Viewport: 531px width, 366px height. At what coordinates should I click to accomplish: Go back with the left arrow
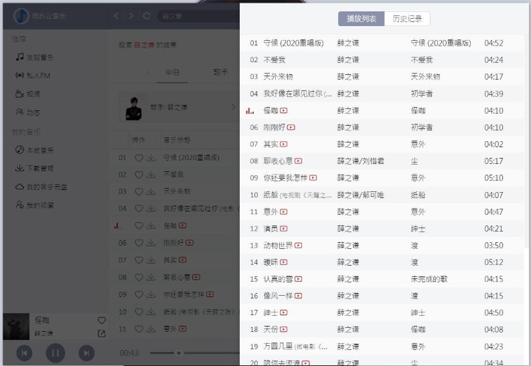[116, 16]
